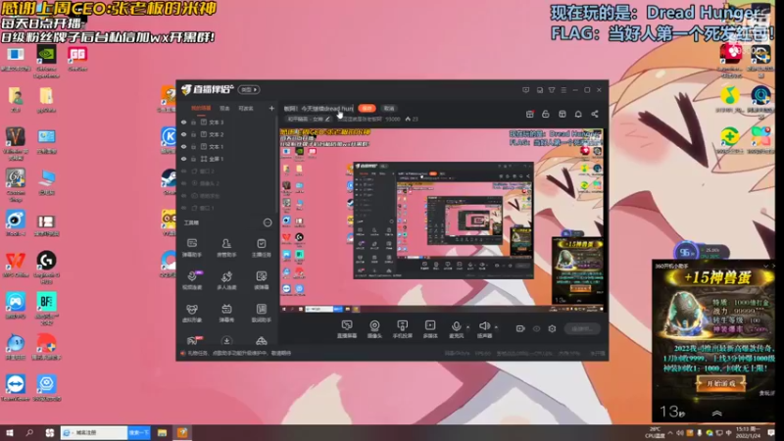Add a 手机投屏 phone screencast source

pos(403,329)
